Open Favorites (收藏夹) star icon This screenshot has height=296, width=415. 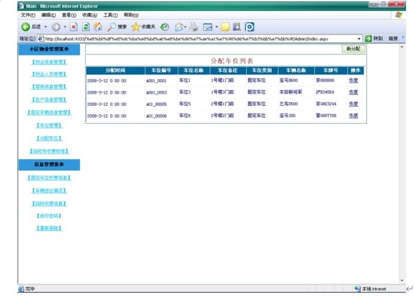click(x=135, y=27)
